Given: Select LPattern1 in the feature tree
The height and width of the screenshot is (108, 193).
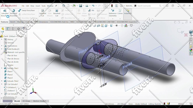Looking at the screenshot, I should coord(11,91).
